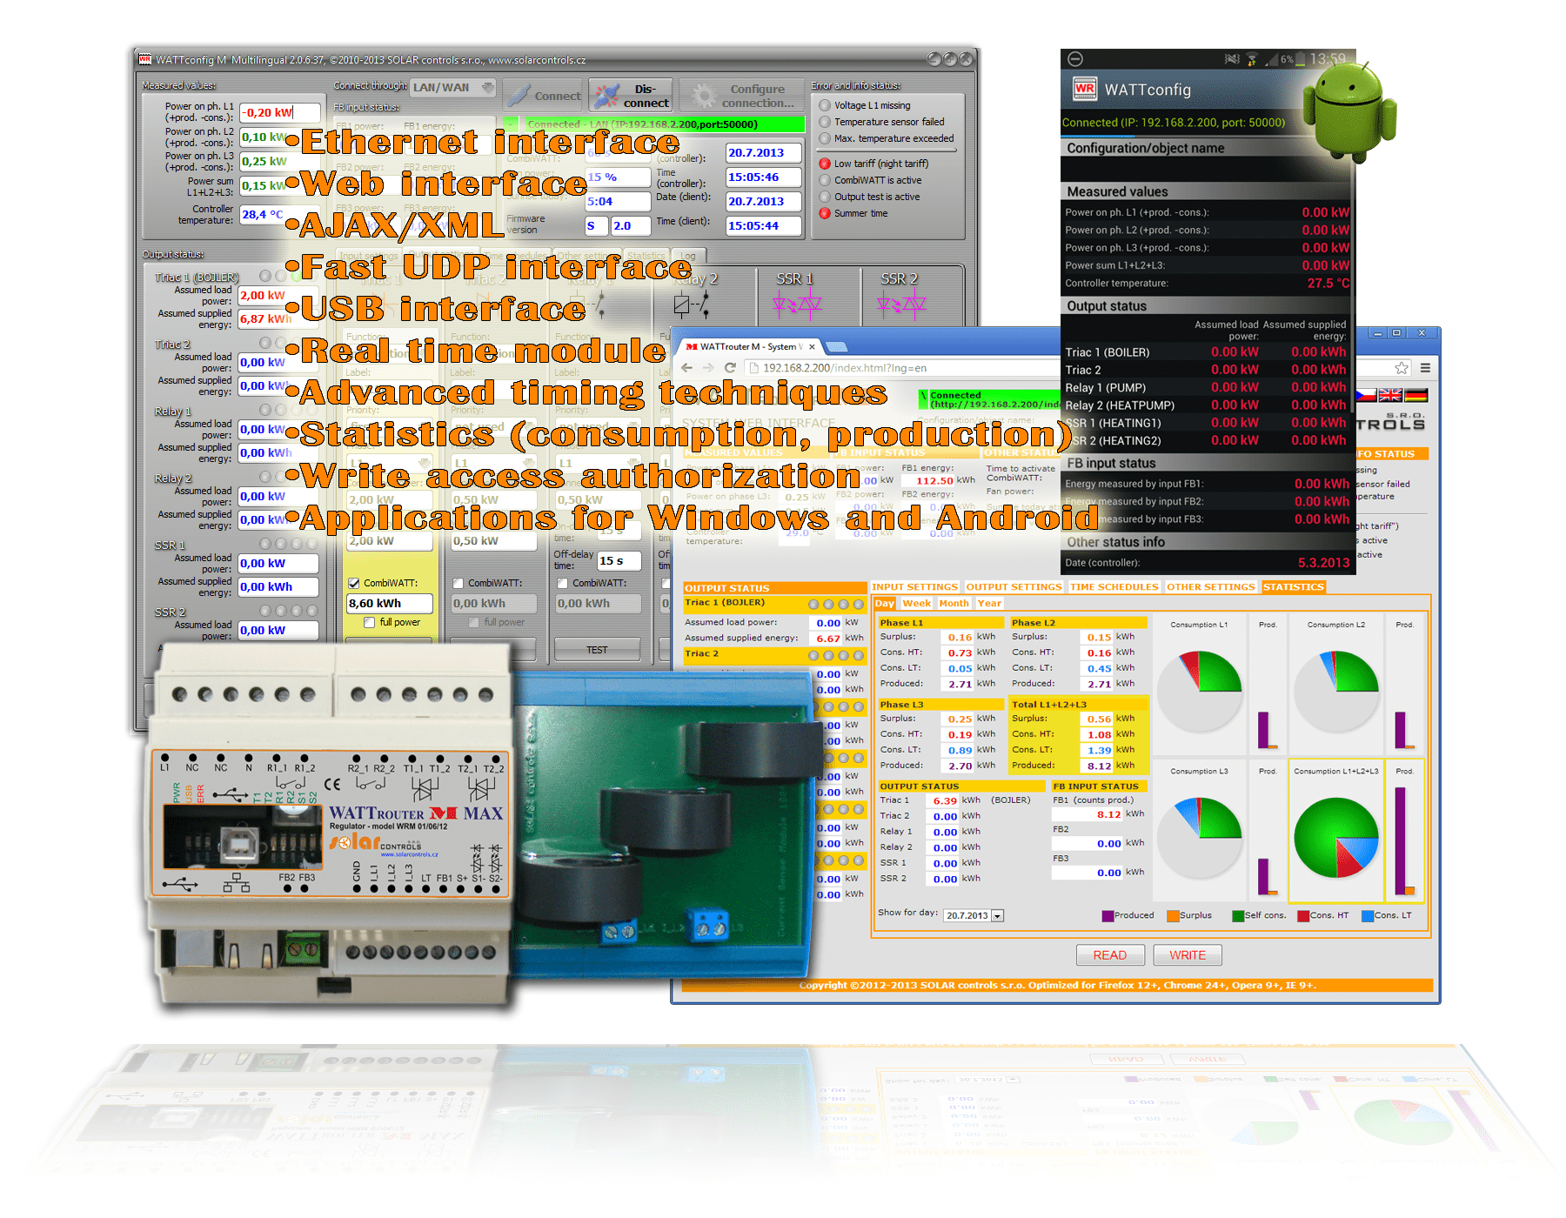Open OUTPUT SETTINGS tab in web interface

(x=1014, y=587)
